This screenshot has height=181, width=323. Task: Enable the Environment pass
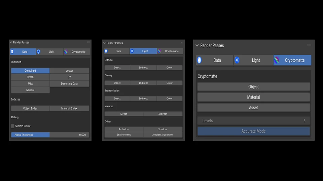124,135
